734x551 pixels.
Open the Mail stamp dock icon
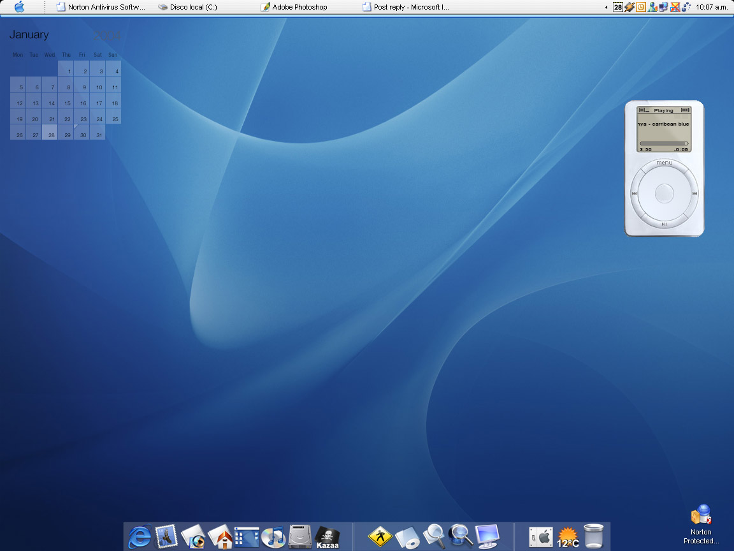(166, 536)
